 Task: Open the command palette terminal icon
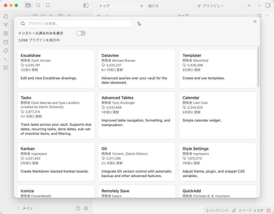(x=6, y=59)
